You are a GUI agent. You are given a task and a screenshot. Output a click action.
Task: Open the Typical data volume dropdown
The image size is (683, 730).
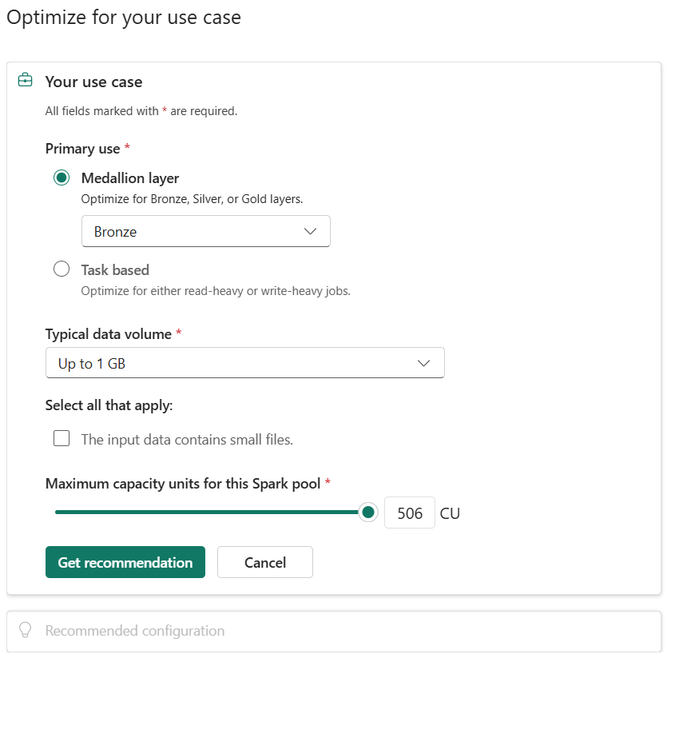(244, 363)
